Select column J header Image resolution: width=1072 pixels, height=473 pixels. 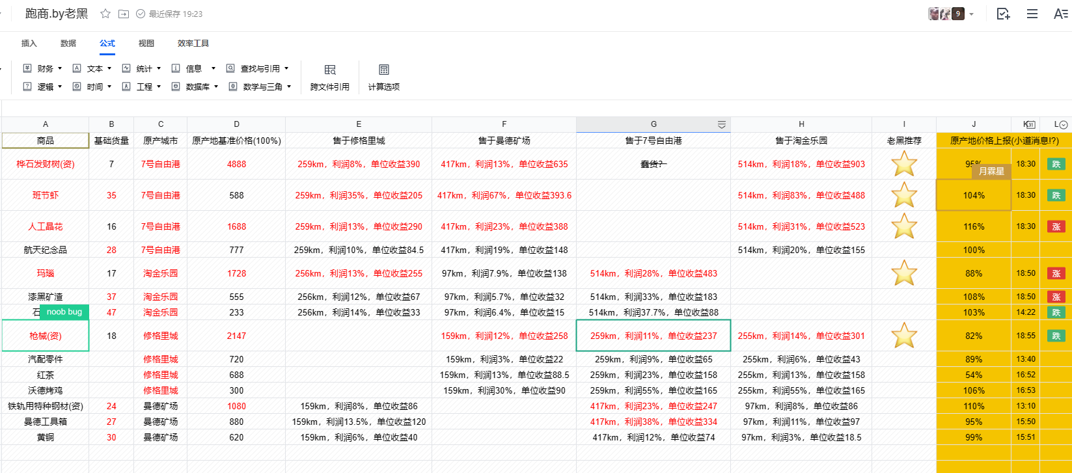[974, 124]
